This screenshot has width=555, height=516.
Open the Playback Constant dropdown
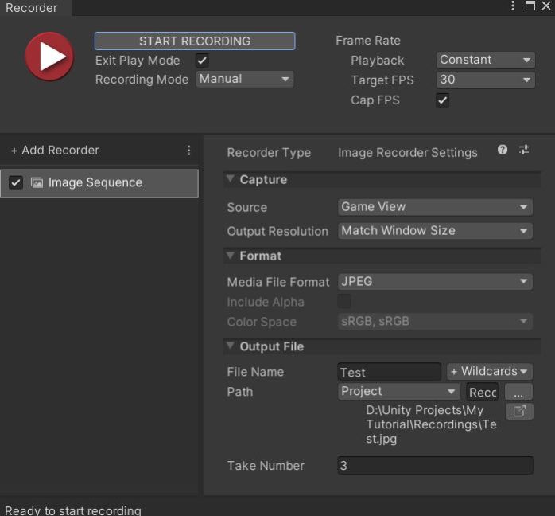click(485, 60)
